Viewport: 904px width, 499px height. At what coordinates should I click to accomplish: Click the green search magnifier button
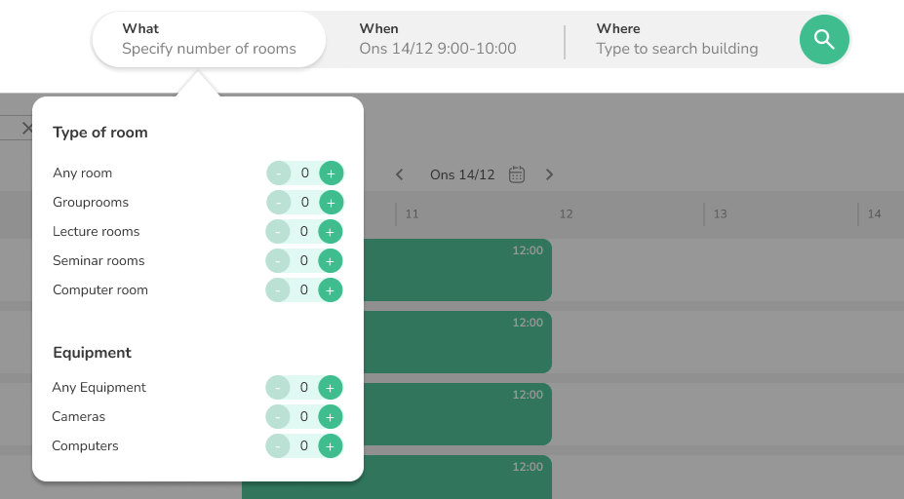[824, 40]
